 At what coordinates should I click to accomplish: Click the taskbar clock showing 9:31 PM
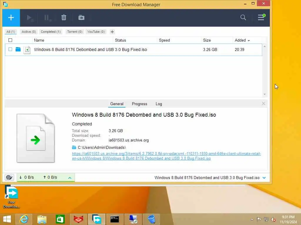(288, 219)
